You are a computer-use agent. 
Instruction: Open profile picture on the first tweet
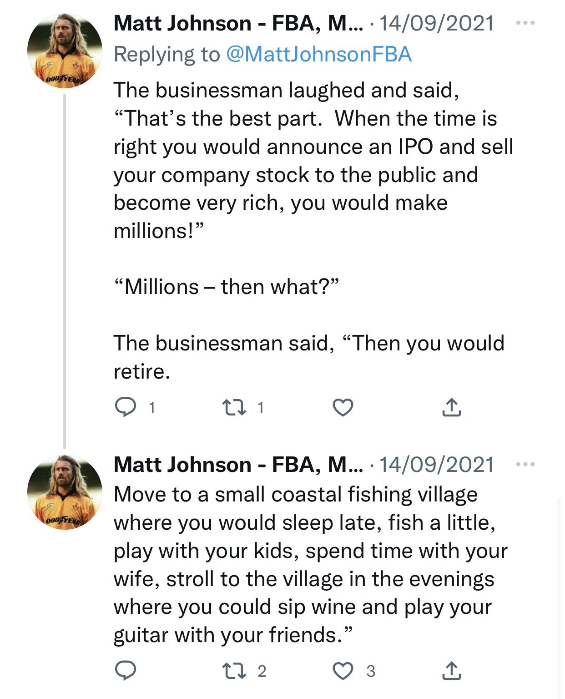pyautogui.click(x=64, y=51)
